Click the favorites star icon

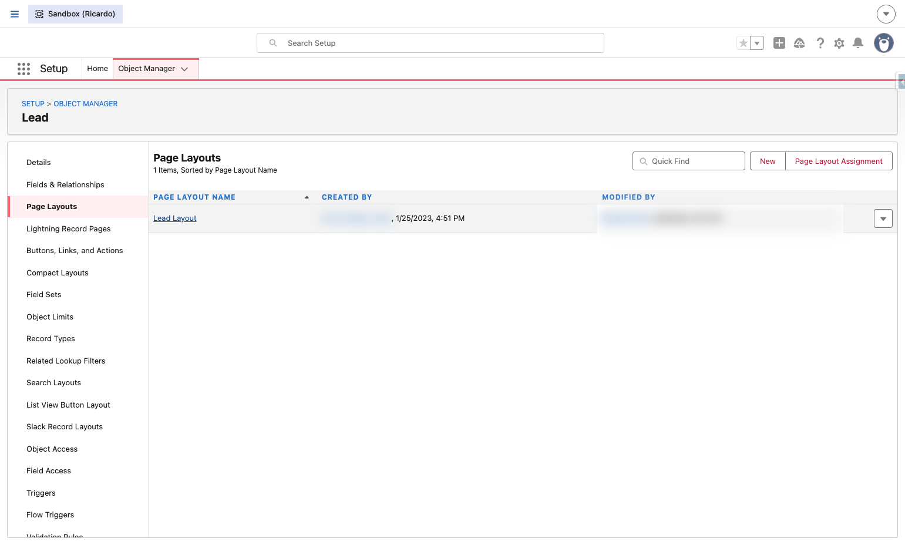click(743, 43)
